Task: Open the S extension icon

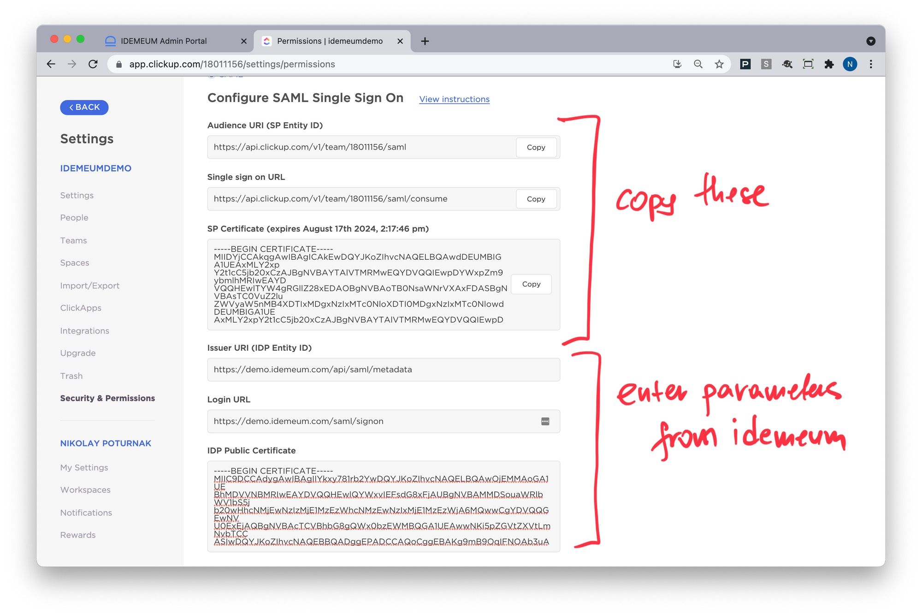Action: point(766,64)
